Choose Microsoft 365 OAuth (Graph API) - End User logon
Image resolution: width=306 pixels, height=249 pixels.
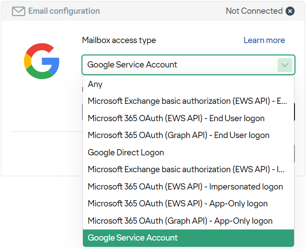pos(188,135)
